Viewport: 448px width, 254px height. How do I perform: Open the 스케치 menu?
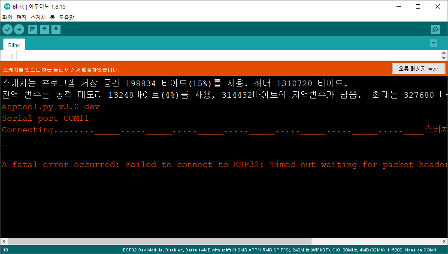(38, 18)
